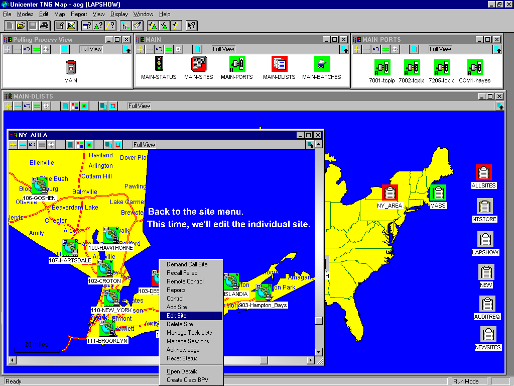Open the Report menu
The image size is (514, 386).
(79, 14)
